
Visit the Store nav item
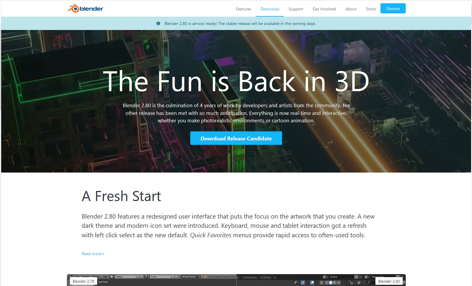371,9
